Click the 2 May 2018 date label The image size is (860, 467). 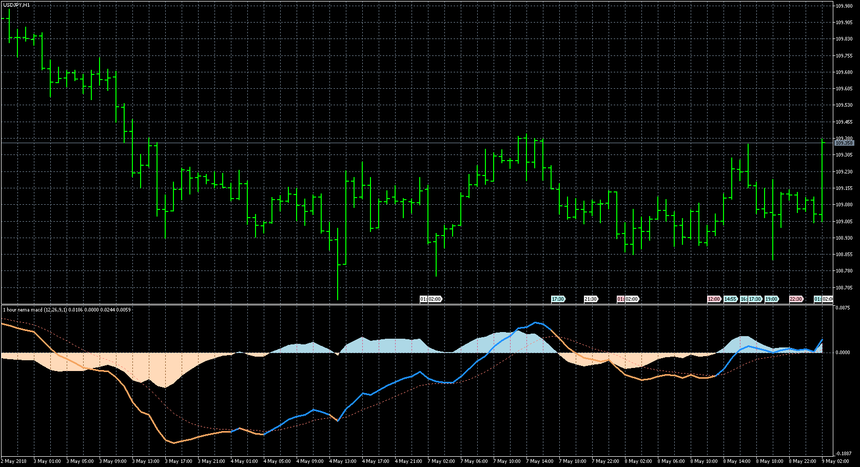coord(15,461)
